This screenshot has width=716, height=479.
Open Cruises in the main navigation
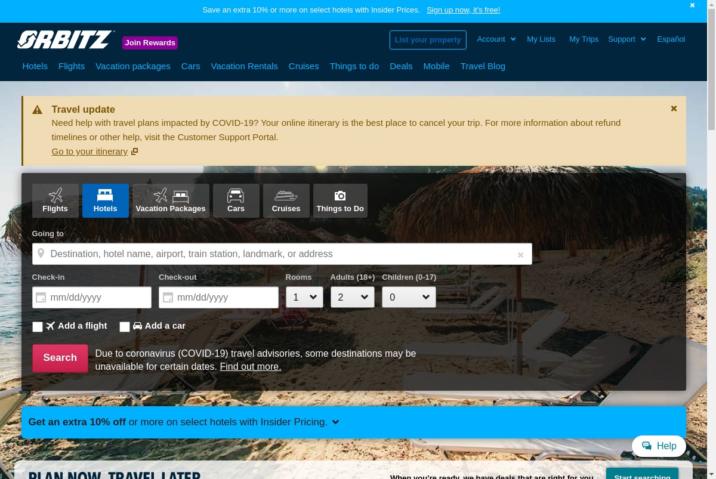[304, 66]
